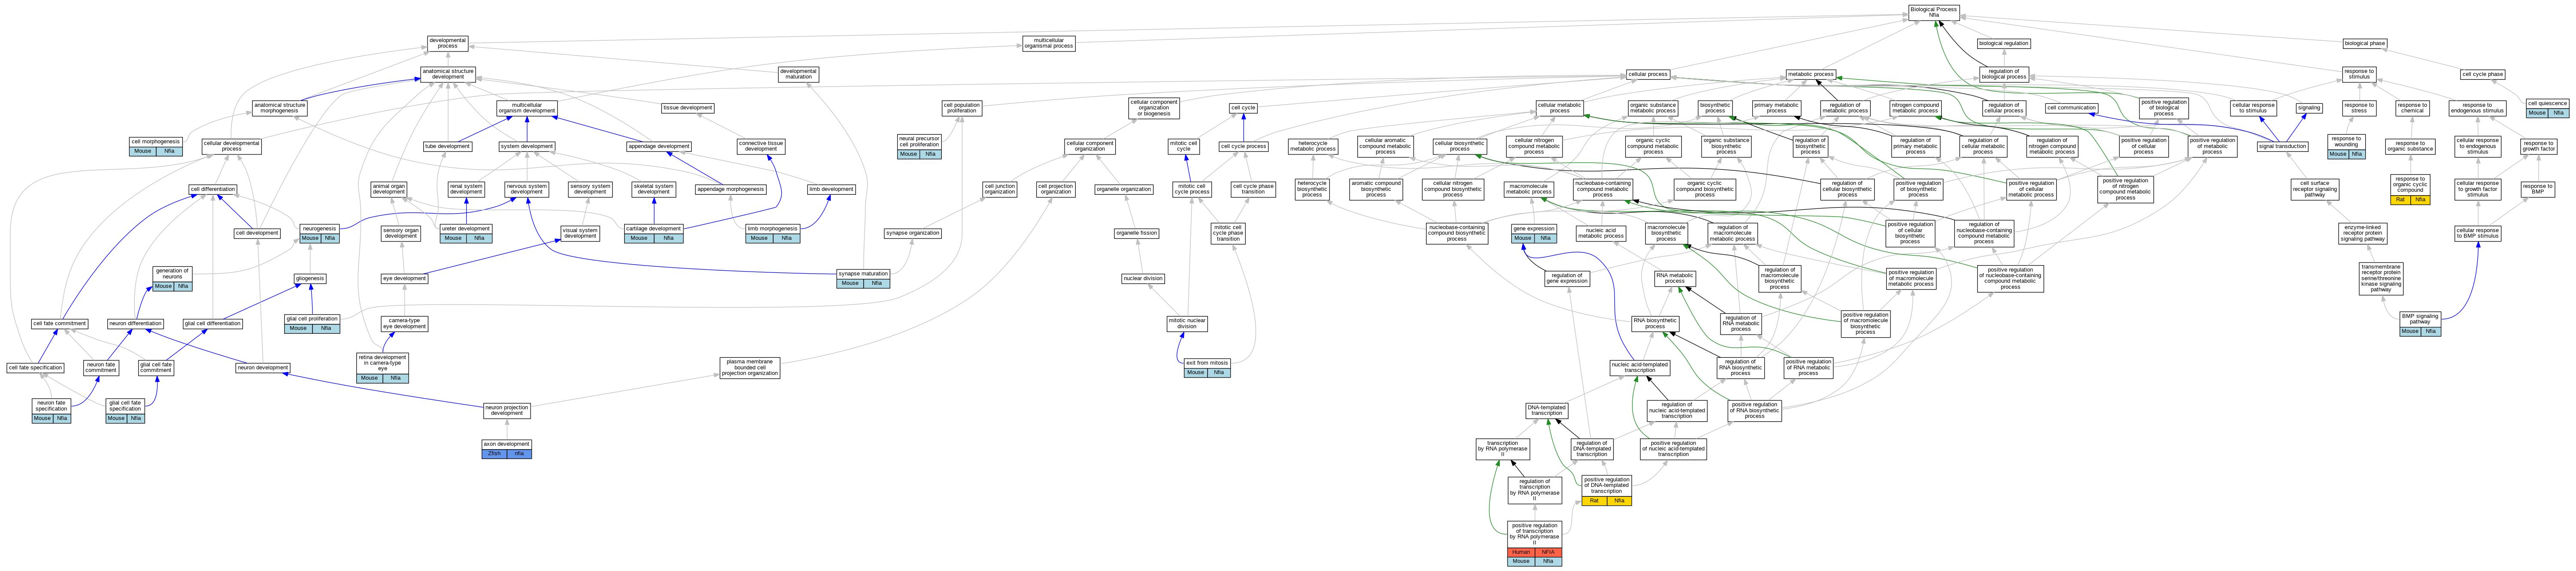The width and height of the screenshot is (2576, 571).
Task: Click 'transcription by RNA polymerase II' node
Action: tap(1502, 449)
